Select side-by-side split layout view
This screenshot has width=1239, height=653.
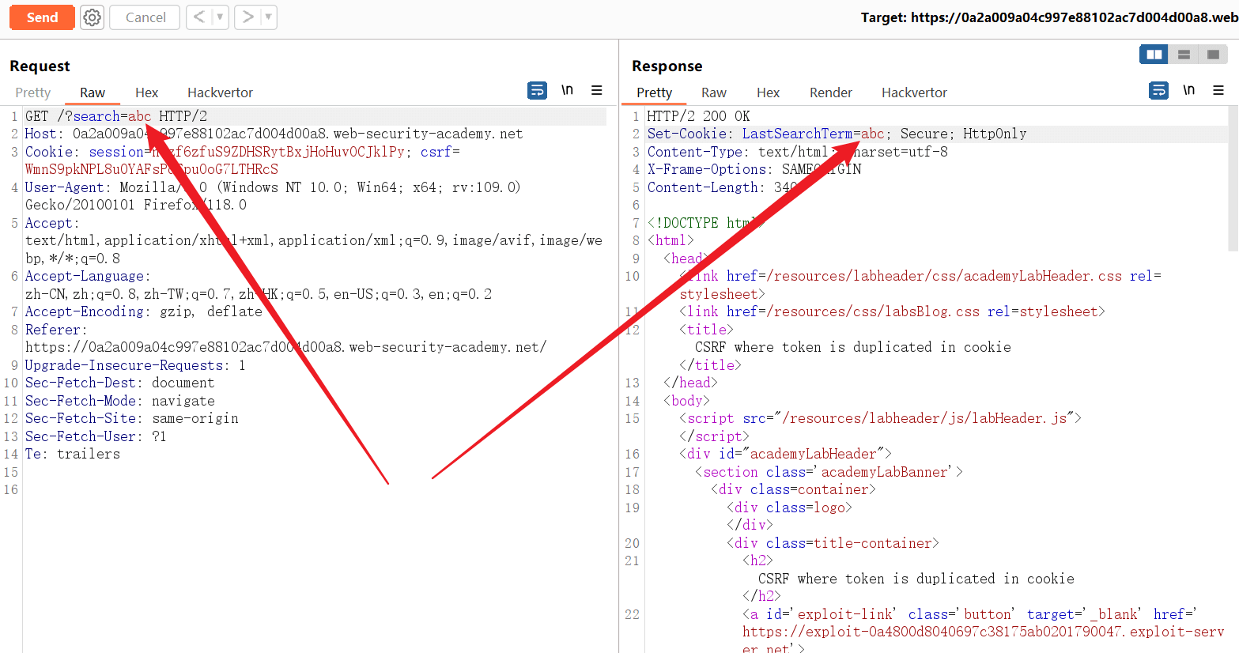pos(1154,55)
